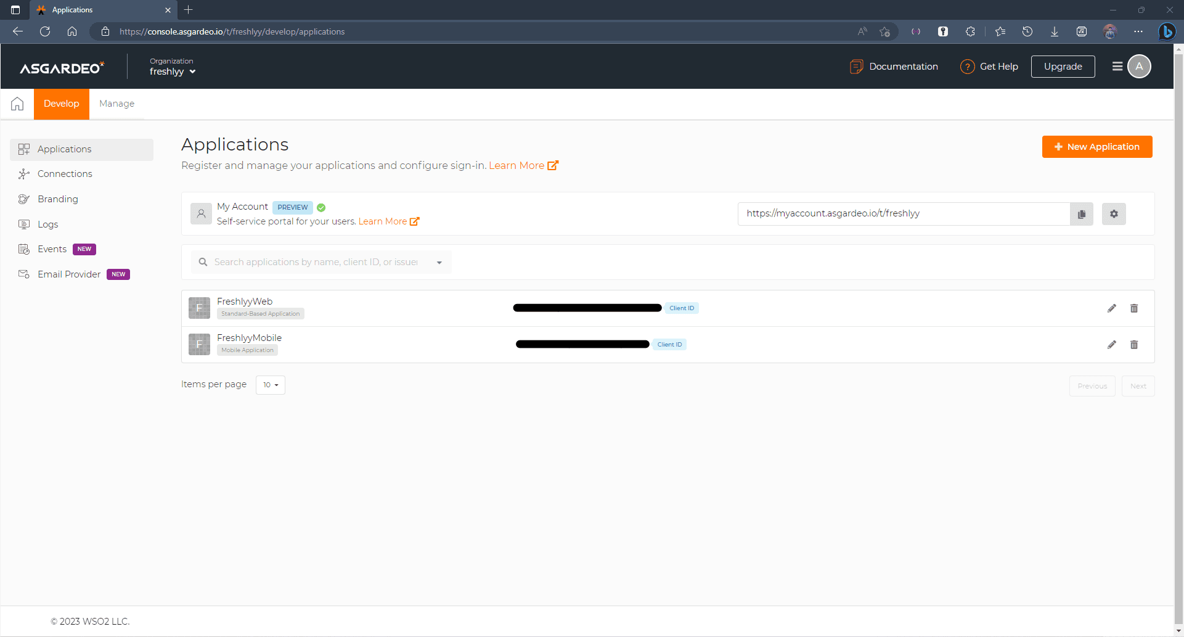The height and width of the screenshot is (637, 1184).
Task: Switch to the Manage tab
Action: (x=117, y=104)
